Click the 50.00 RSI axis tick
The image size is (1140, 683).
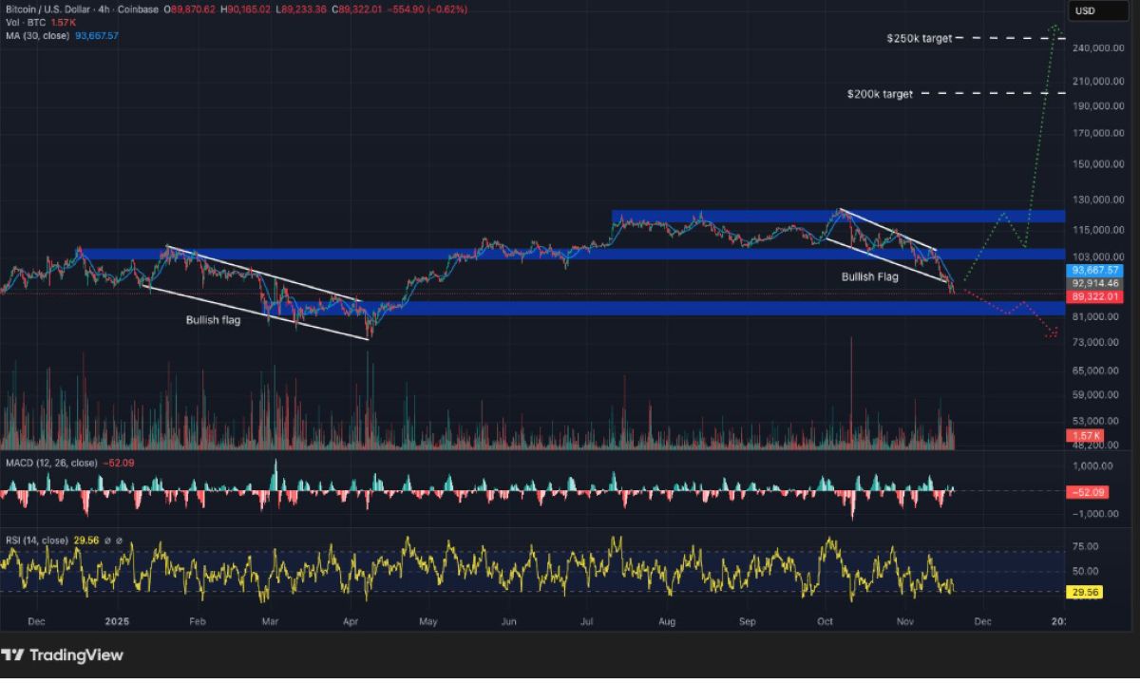point(1086,571)
